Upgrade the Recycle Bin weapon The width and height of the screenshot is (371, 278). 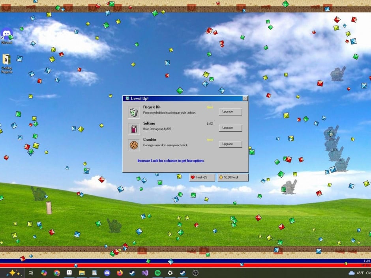(230, 112)
